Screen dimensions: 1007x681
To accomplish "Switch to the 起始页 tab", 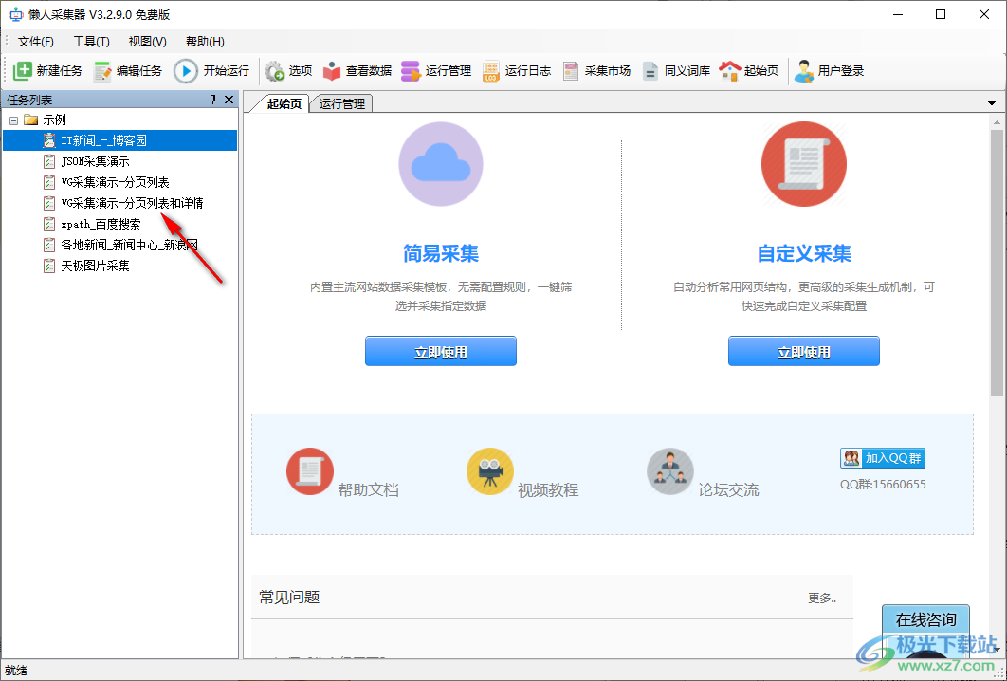I will click(x=284, y=103).
